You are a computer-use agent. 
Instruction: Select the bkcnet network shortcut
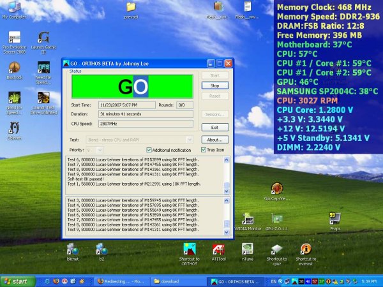[73, 252]
